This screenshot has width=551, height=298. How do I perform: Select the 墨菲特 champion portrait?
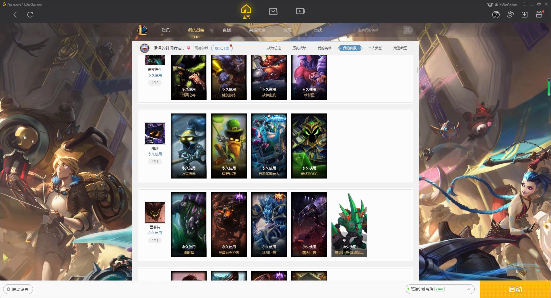155,212
